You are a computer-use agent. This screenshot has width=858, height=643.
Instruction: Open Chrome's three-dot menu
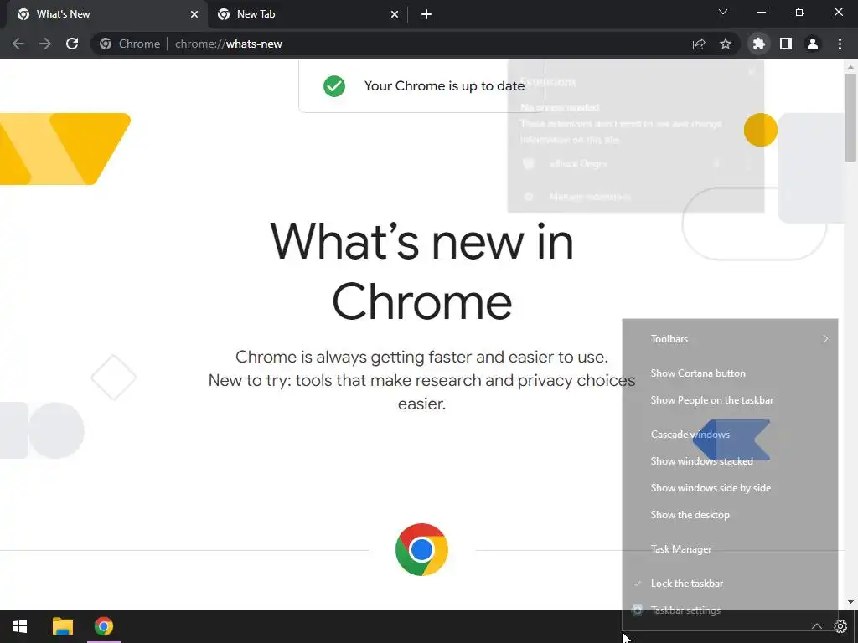coord(840,44)
